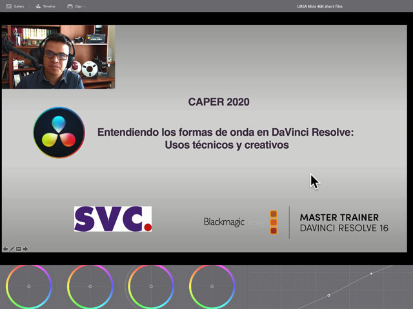Open the slide navigator icon
This screenshot has width=413, height=309.
coord(19,249)
